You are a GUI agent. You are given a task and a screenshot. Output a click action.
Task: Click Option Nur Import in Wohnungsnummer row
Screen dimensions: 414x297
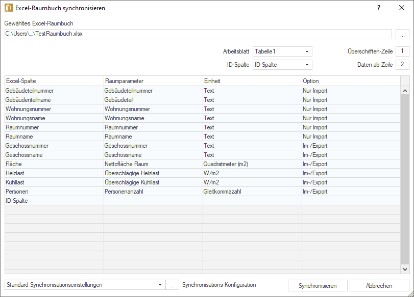coord(351,109)
